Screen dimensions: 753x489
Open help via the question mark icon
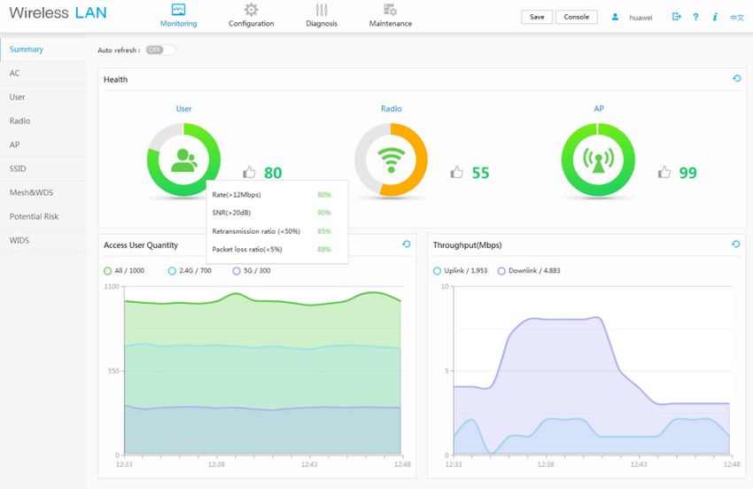click(695, 17)
